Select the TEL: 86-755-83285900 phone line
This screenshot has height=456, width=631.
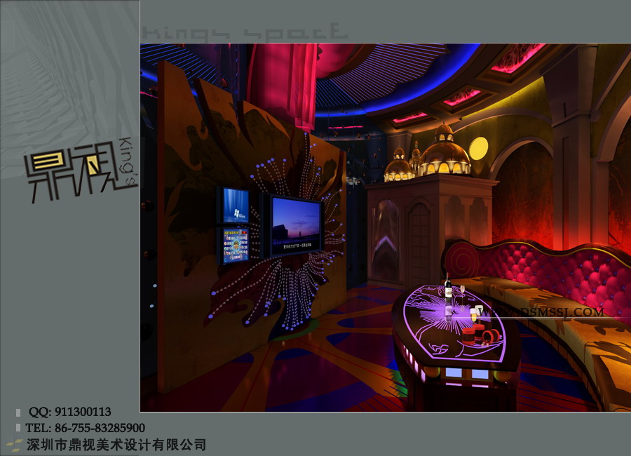tap(85, 427)
